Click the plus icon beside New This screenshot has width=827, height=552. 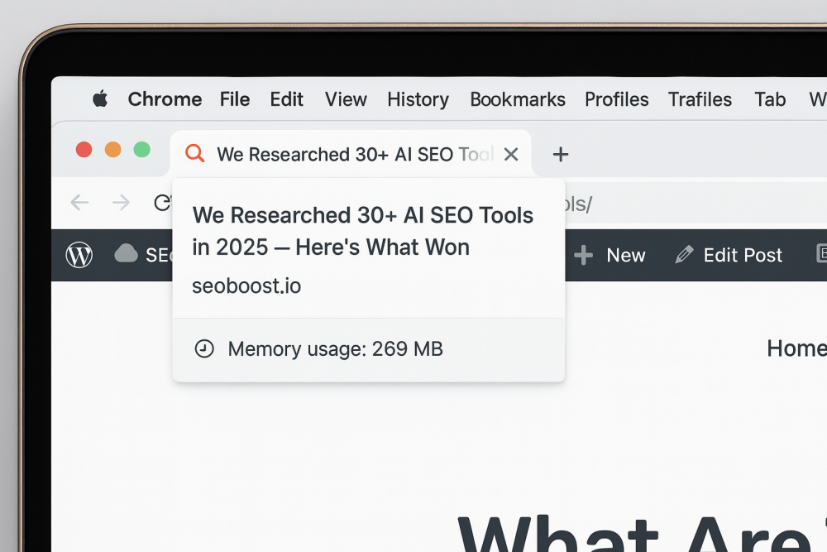coord(583,255)
